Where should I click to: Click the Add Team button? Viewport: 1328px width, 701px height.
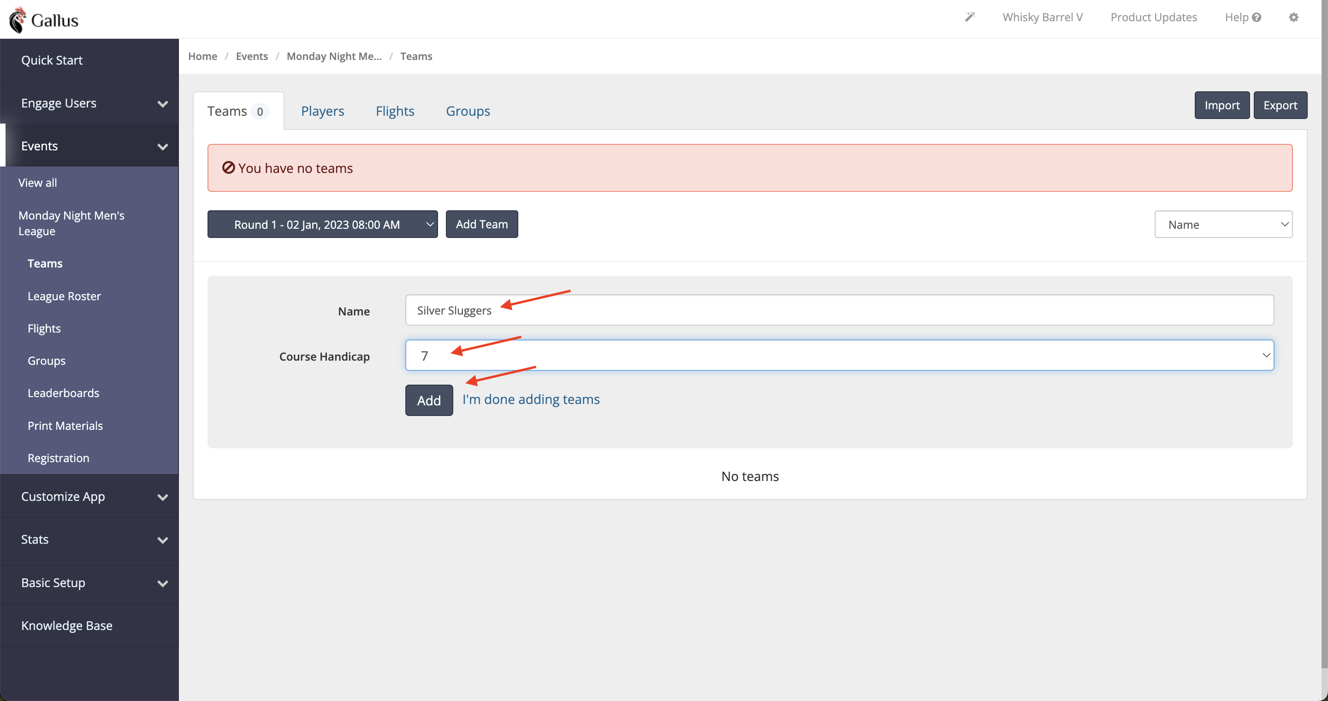click(481, 224)
